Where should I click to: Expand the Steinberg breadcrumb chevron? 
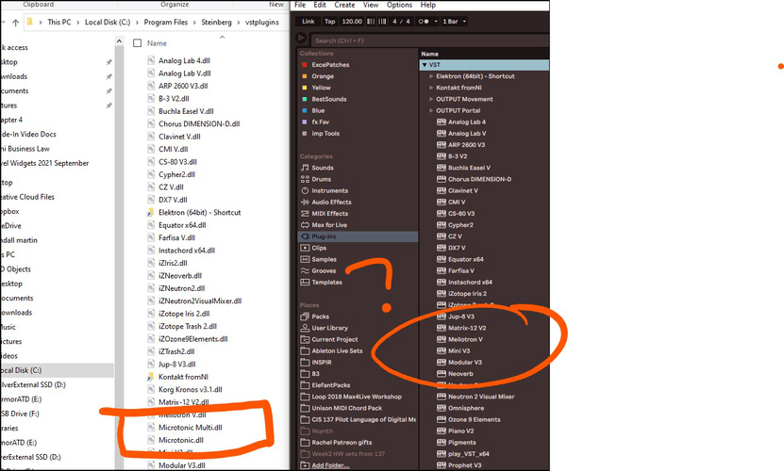[239, 23]
